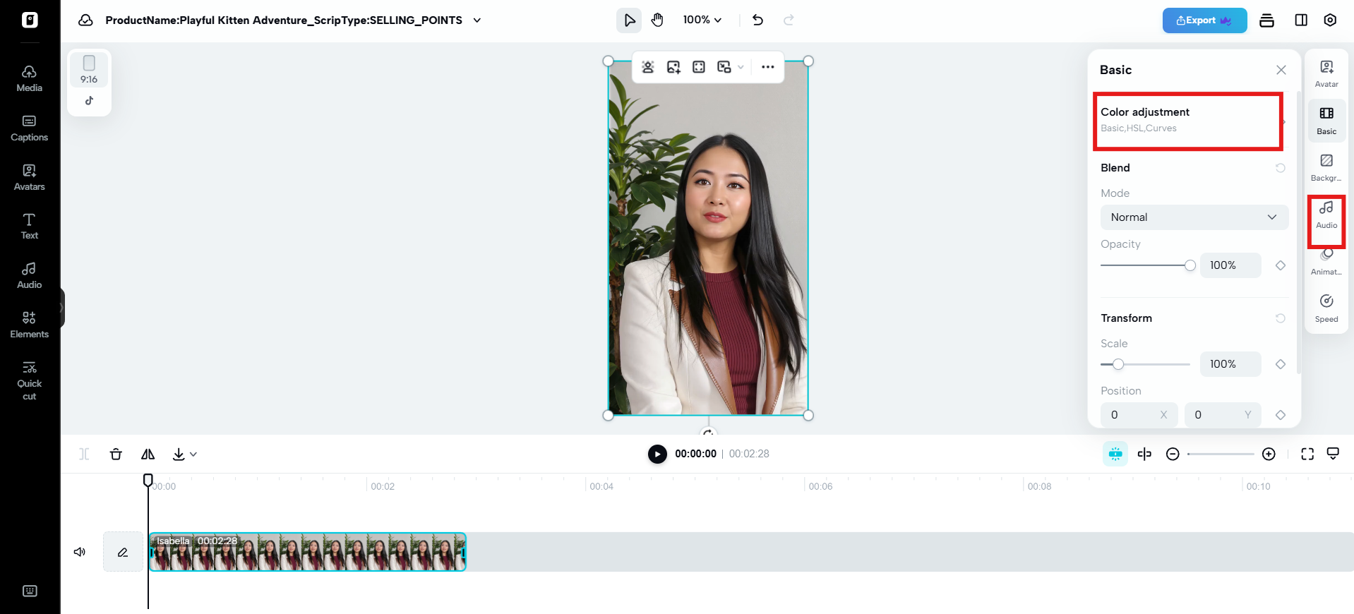Screen dimensions: 1354x614
Task: Toggle the opacity keyframe diamond
Action: [x=1280, y=265]
